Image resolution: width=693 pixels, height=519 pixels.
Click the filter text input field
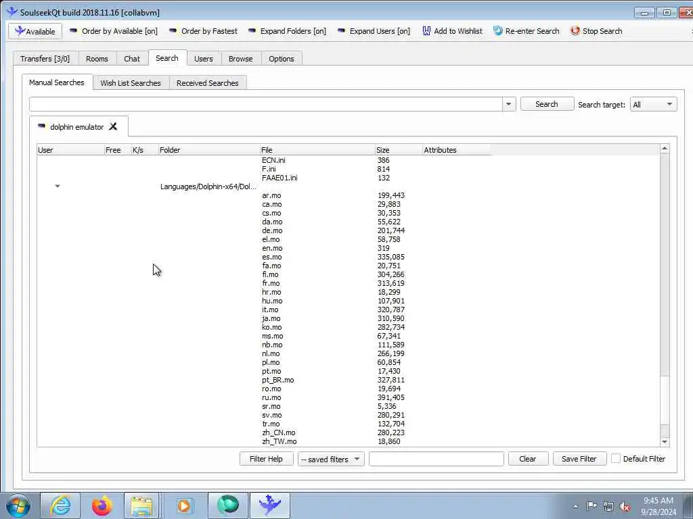(x=437, y=459)
